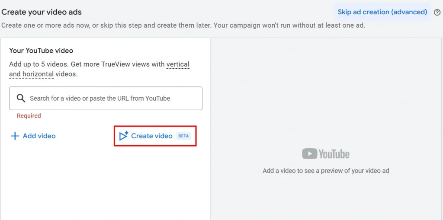Click the underlined "vertical" term

(x=178, y=64)
